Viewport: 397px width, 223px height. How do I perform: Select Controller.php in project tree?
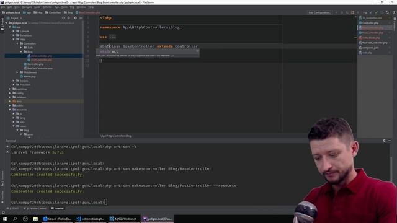click(35, 64)
